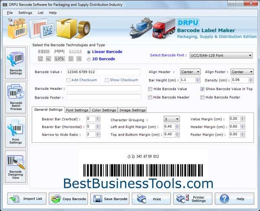Viewport: 260px width, 211px height.
Task: Click Bearer Bar Horizontal spinner
Action: click(x=97, y=127)
